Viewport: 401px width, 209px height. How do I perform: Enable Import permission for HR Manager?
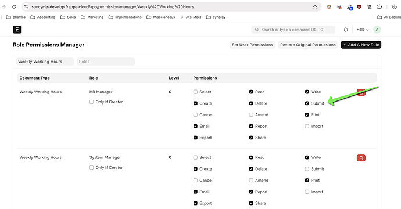pyautogui.click(x=307, y=126)
